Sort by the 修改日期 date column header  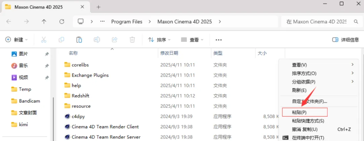pyautogui.click(x=169, y=53)
